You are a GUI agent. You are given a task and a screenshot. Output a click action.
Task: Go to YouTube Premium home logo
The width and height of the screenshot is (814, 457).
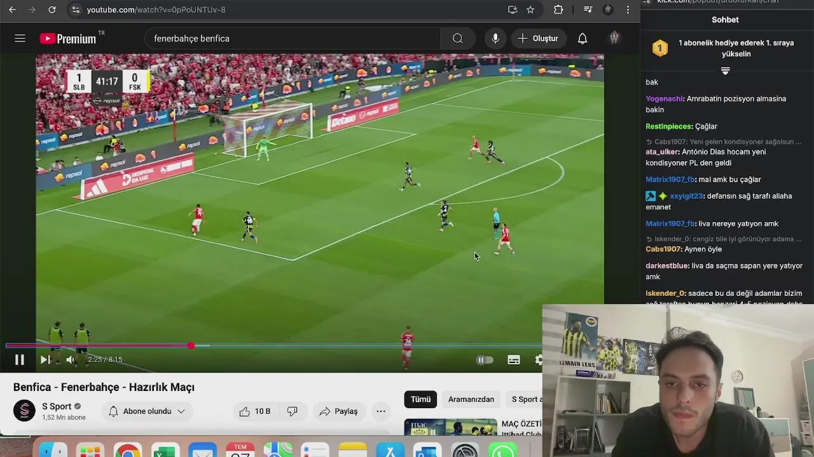point(68,39)
